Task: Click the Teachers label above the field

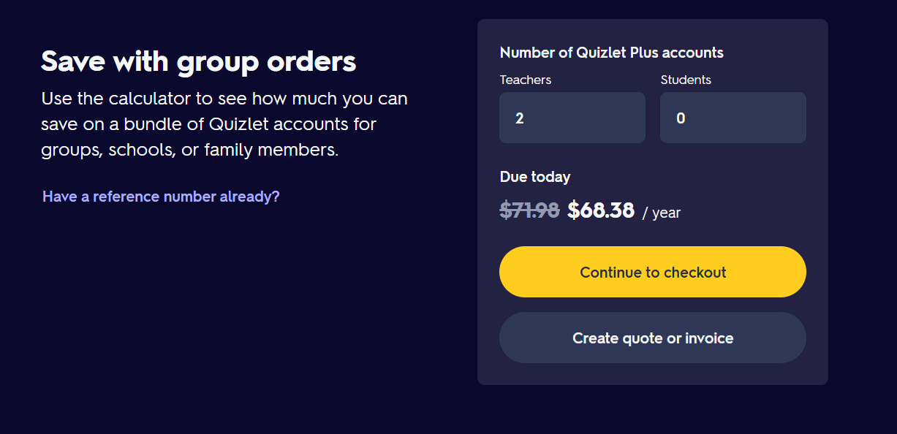Action: (x=525, y=80)
